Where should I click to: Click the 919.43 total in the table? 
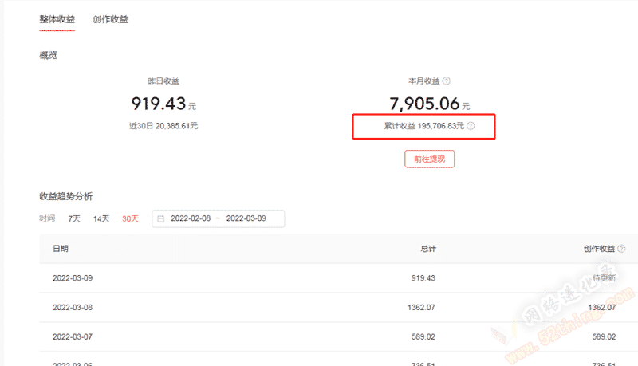[x=423, y=278]
